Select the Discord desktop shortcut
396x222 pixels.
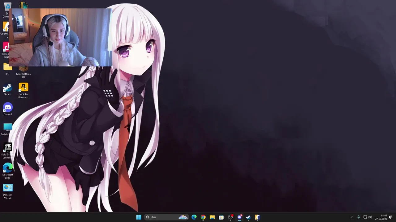[8, 109]
